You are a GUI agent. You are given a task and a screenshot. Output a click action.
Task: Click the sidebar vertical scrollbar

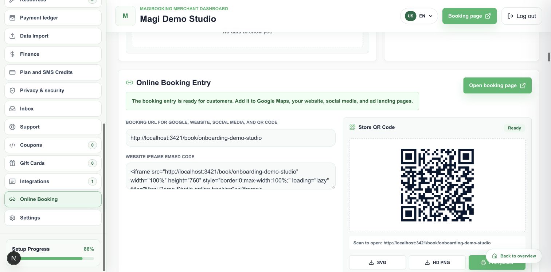pyautogui.click(x=104, y=197)
